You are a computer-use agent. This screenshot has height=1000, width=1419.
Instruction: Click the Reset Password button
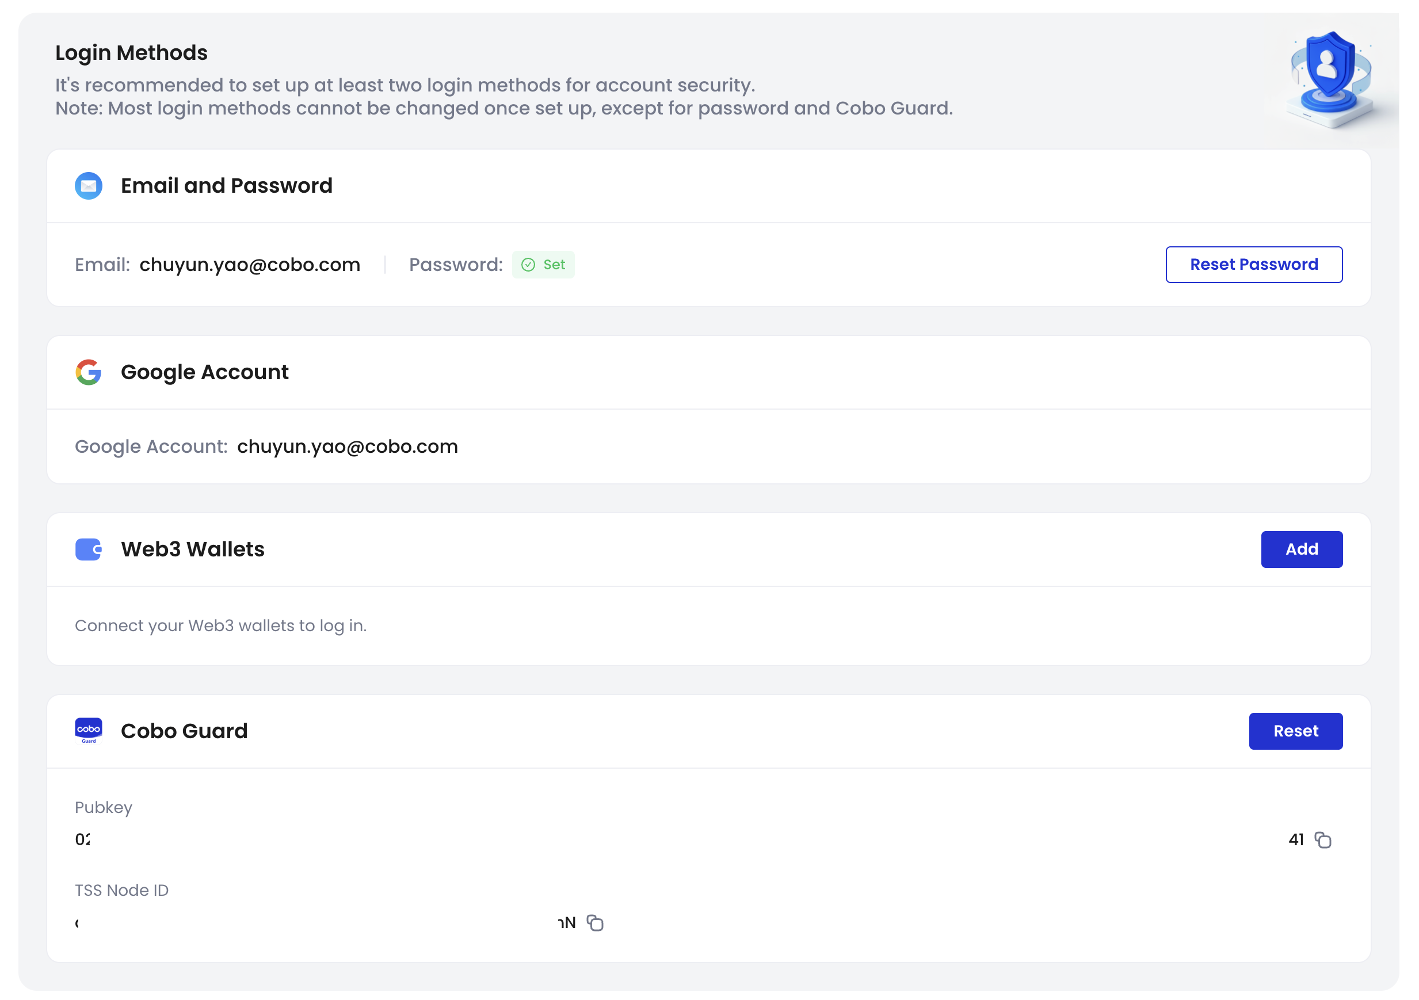tap(1253, 265)
